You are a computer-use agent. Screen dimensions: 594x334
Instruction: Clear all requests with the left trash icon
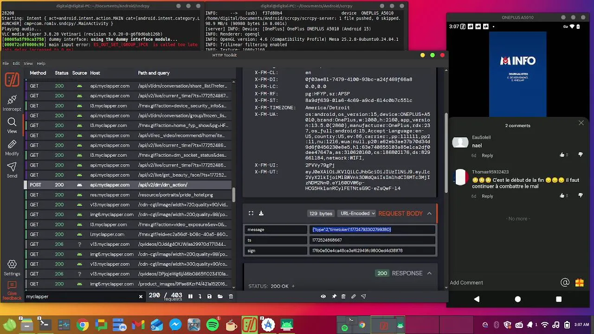tap(231, 296)
